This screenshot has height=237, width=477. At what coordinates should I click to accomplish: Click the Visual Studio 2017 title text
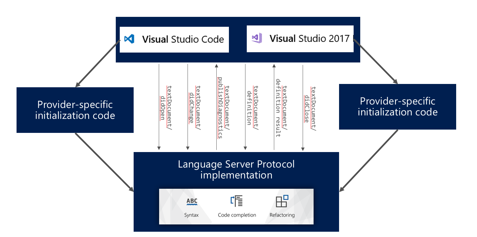(310, 38)
